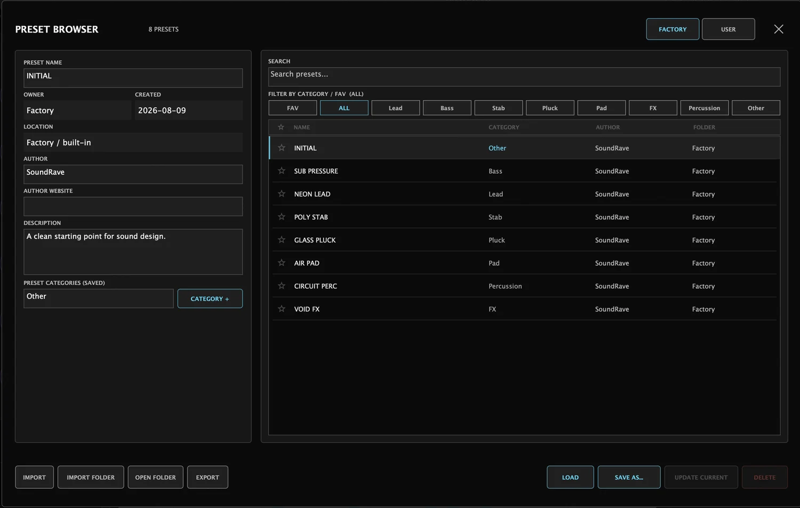Image resolution: width=800 pixels, height=508 pixels.
Task: Click star icon beside CIRCUIT PERC
Action: [x=282, y=285]
